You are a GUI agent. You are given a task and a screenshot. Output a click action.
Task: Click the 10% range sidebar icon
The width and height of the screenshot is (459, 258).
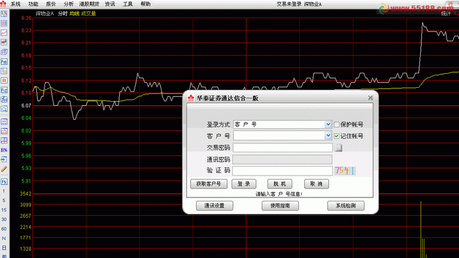4,150
